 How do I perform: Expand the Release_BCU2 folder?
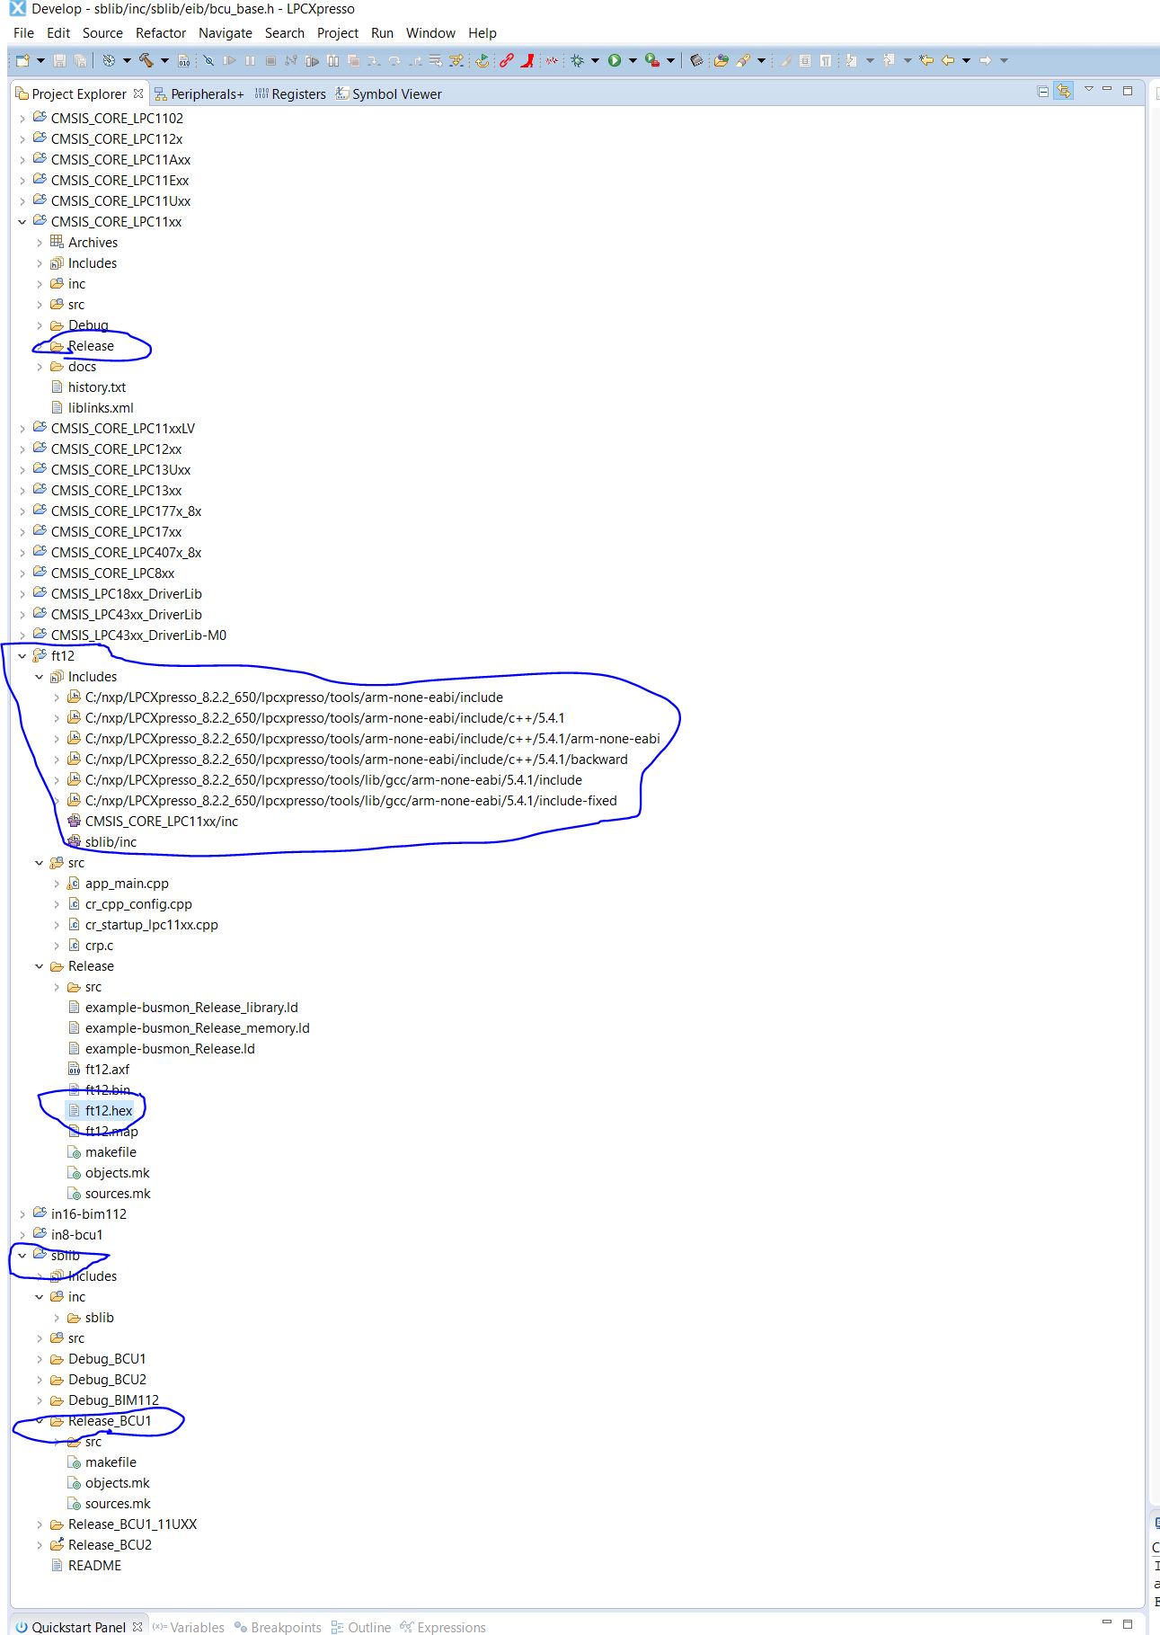[40, 1545]
